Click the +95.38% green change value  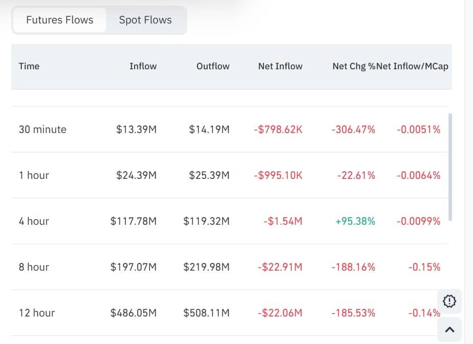pos(354,221)
